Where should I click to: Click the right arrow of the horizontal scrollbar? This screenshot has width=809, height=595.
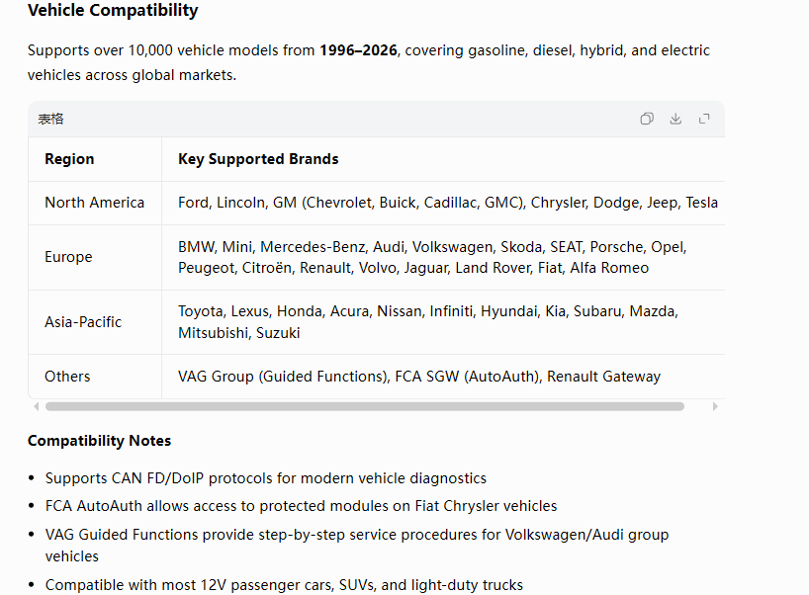click(x=715, y=406)
